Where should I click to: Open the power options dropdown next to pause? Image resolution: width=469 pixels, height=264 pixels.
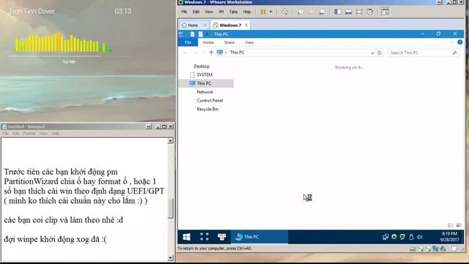point(270,12)
